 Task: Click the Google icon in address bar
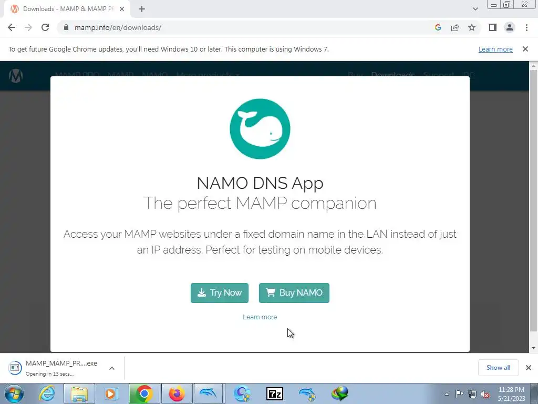pos(438,27)
